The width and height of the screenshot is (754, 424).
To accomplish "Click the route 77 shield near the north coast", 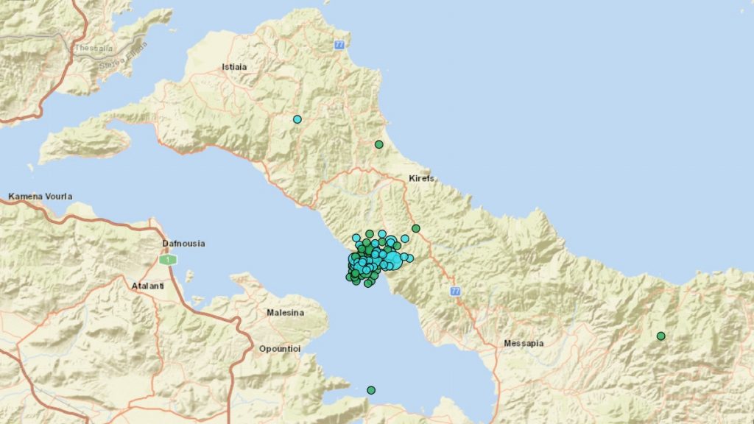I will point(339,45).
